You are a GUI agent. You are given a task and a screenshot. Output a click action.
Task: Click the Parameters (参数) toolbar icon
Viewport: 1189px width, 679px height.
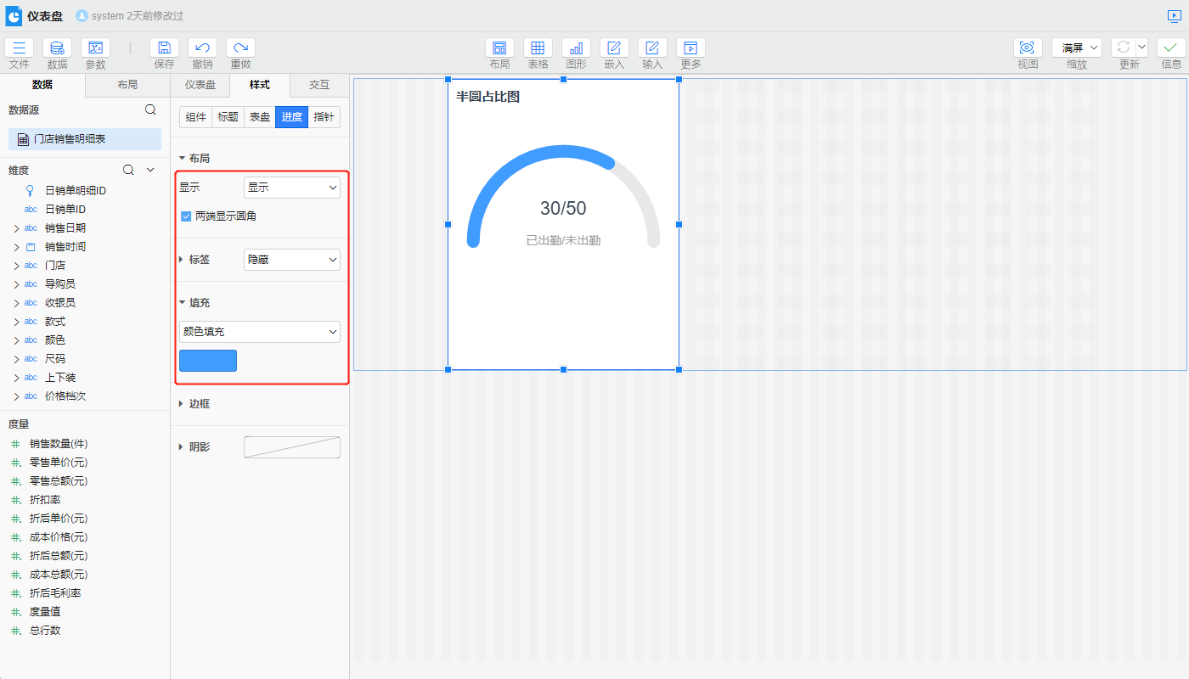(95, 48)
